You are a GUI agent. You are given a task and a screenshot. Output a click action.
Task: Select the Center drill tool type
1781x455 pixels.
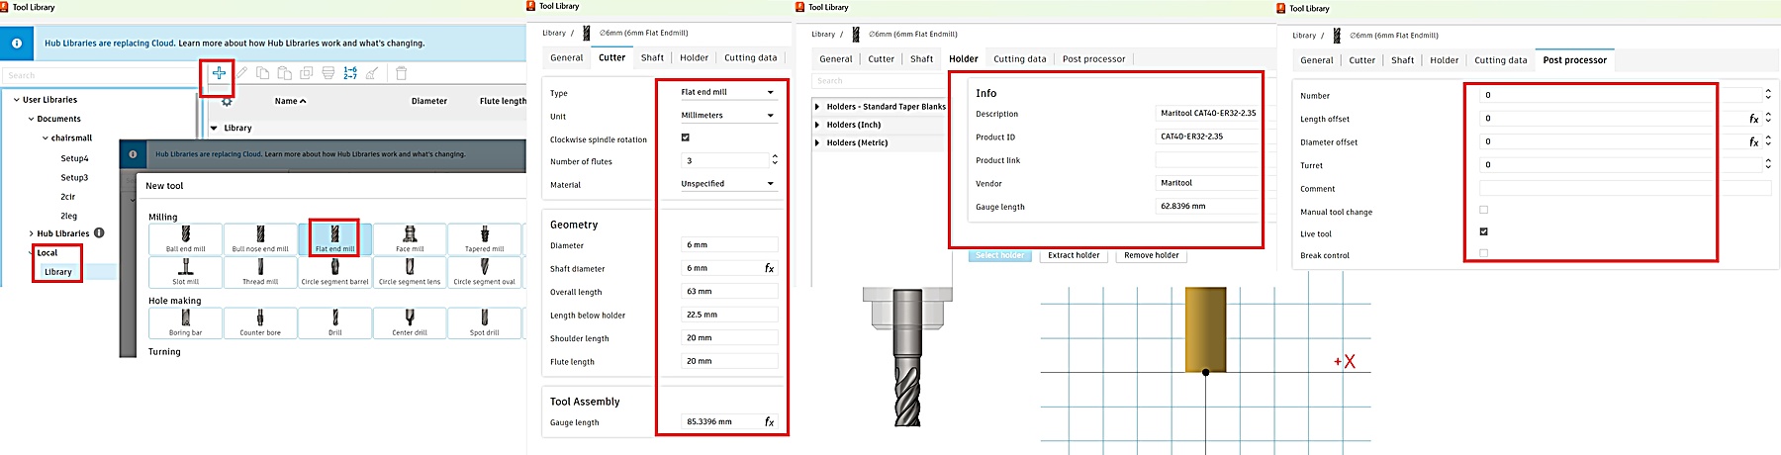click(x=410, y=323)
